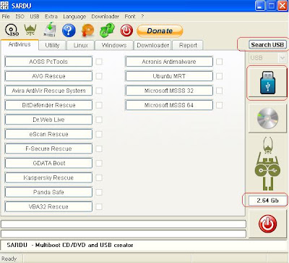
Task: Open the blue question mark help icon
Action: click(69, 30)
